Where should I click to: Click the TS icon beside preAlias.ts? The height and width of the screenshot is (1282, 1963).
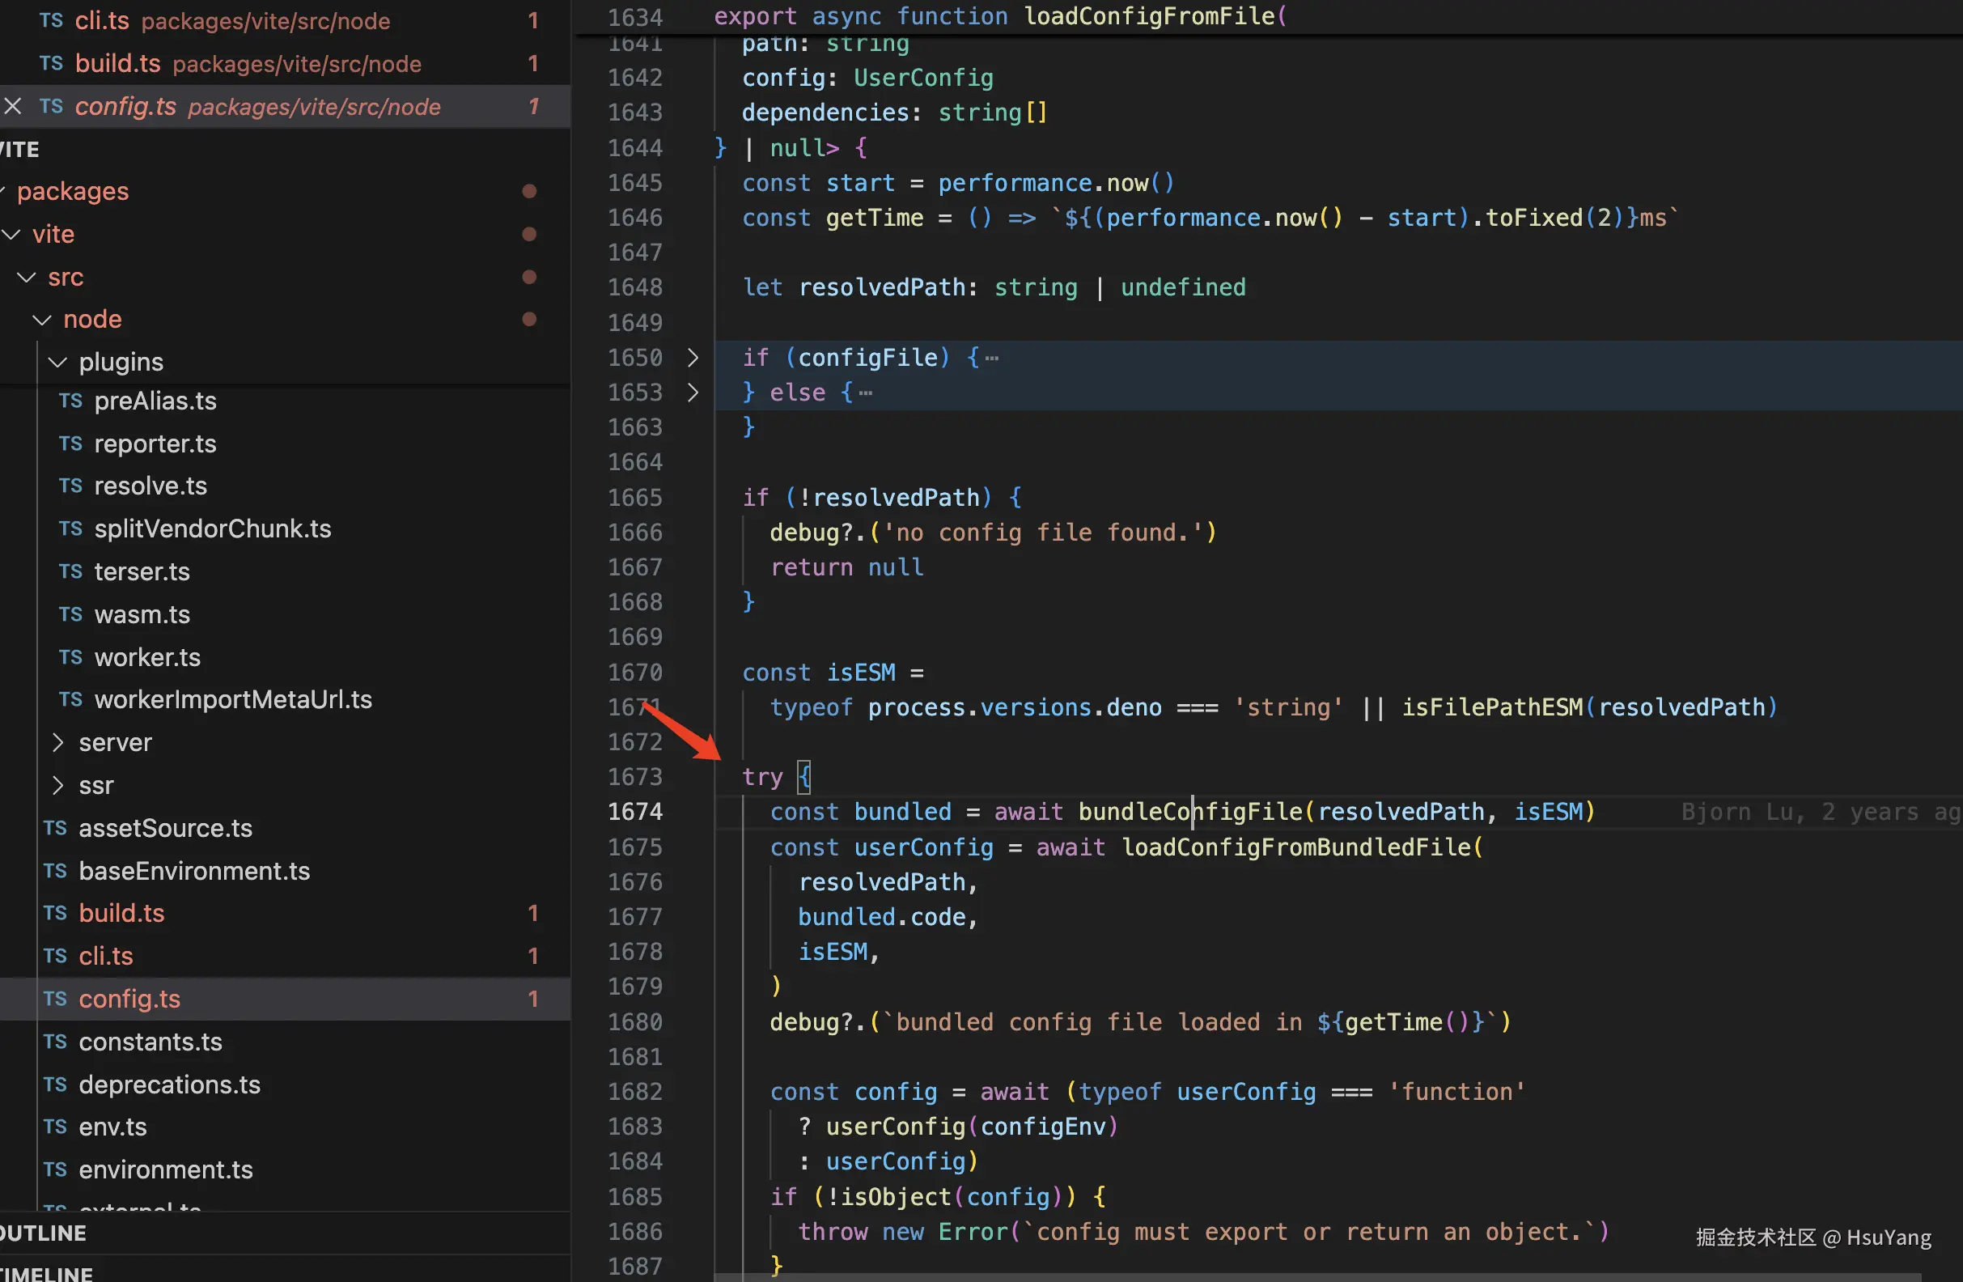[71, 401]
